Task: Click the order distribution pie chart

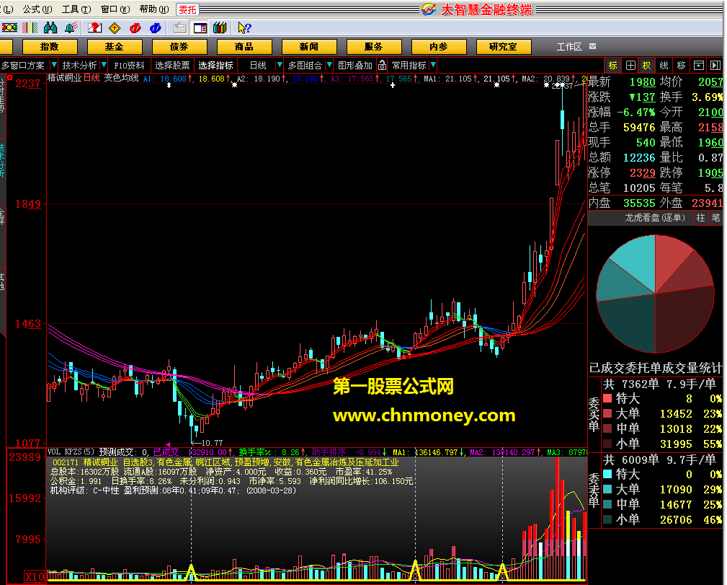Action: click(655, 294)
